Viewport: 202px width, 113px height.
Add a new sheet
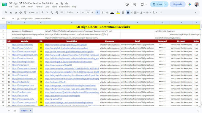pyautogui.click(x=9, y=111)
